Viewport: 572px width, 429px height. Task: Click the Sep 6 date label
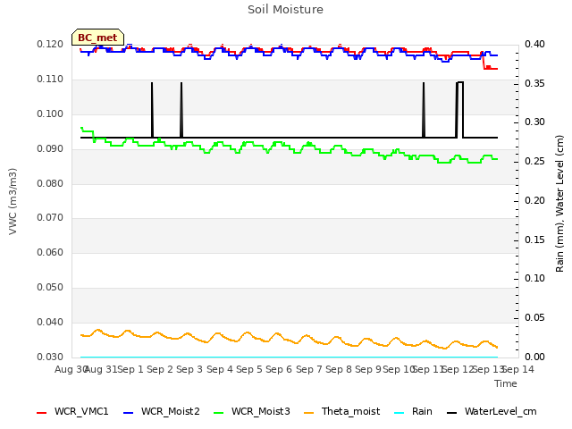pyautogui.click(x=279, y=369)
